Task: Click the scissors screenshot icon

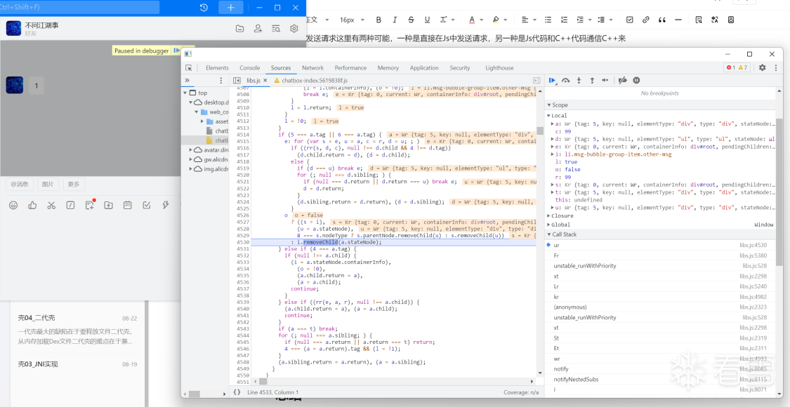Action: pos(51,205)
